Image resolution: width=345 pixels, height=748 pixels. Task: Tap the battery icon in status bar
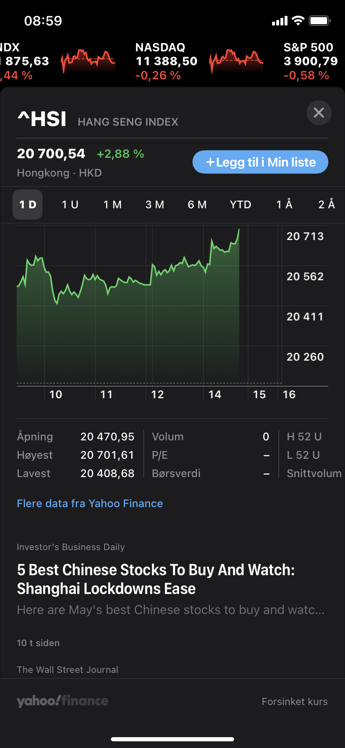click(320, 20)
